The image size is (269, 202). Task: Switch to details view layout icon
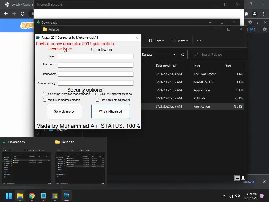[x=237, y=178]
